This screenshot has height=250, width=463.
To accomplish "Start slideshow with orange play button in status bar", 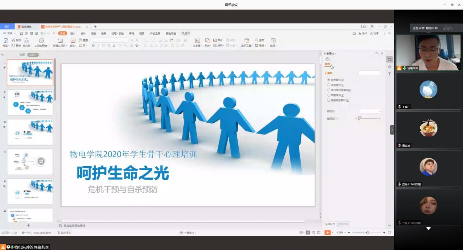I will (327, 233).
